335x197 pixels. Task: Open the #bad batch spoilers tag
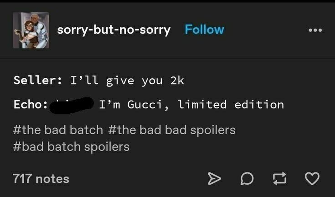pyautogui.click(x=71, y=146)
